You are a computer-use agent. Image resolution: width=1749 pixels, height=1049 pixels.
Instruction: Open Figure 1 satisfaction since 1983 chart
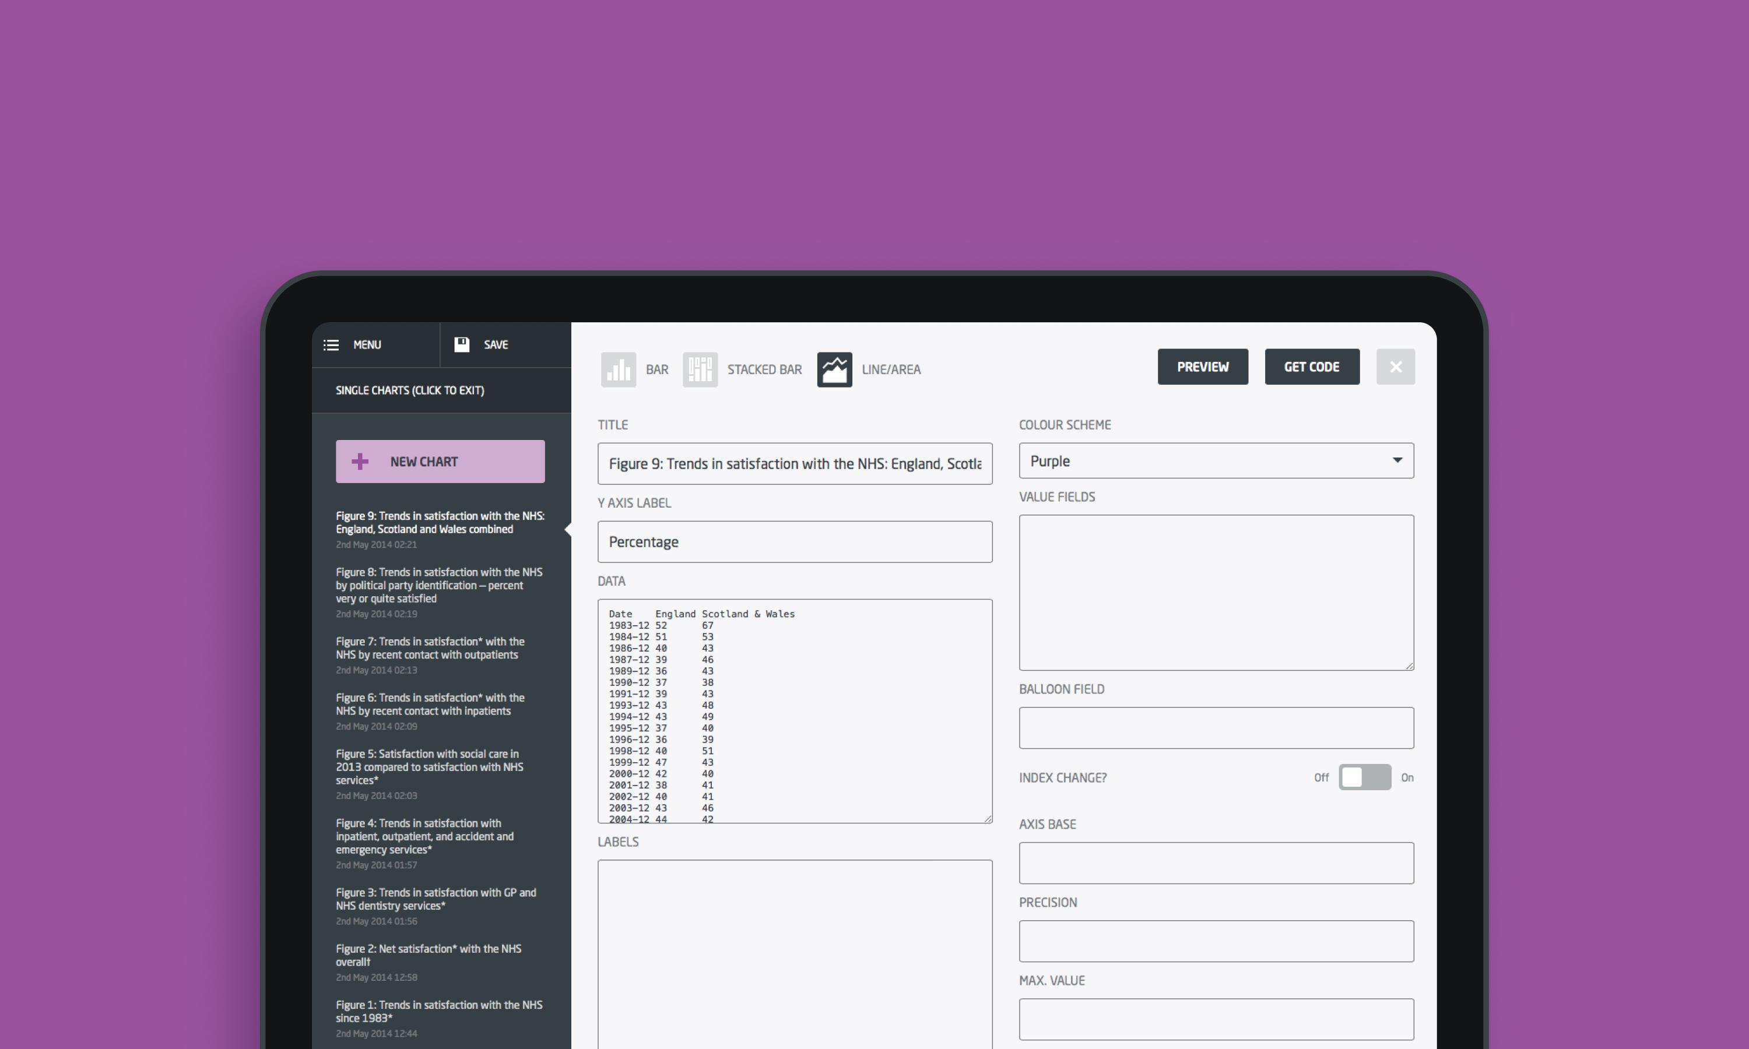click(x=438, y=1012)
